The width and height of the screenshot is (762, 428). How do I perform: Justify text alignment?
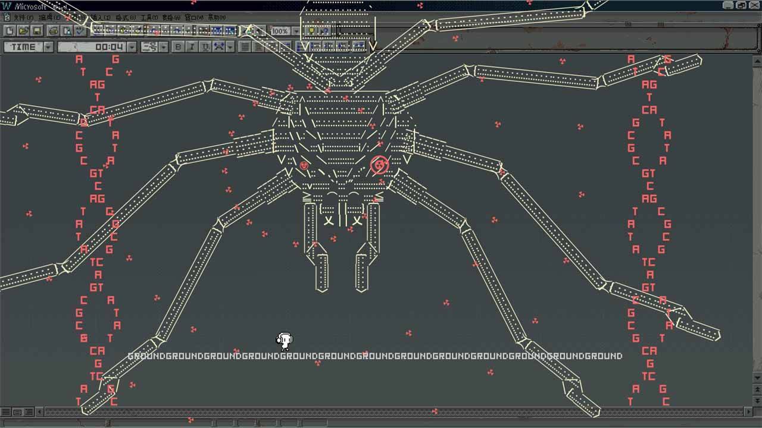286,46
